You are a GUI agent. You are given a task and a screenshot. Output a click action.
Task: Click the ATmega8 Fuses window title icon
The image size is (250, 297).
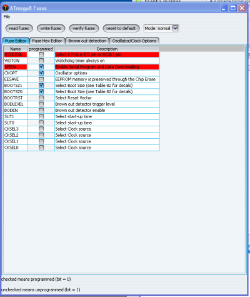click(6, 8)
